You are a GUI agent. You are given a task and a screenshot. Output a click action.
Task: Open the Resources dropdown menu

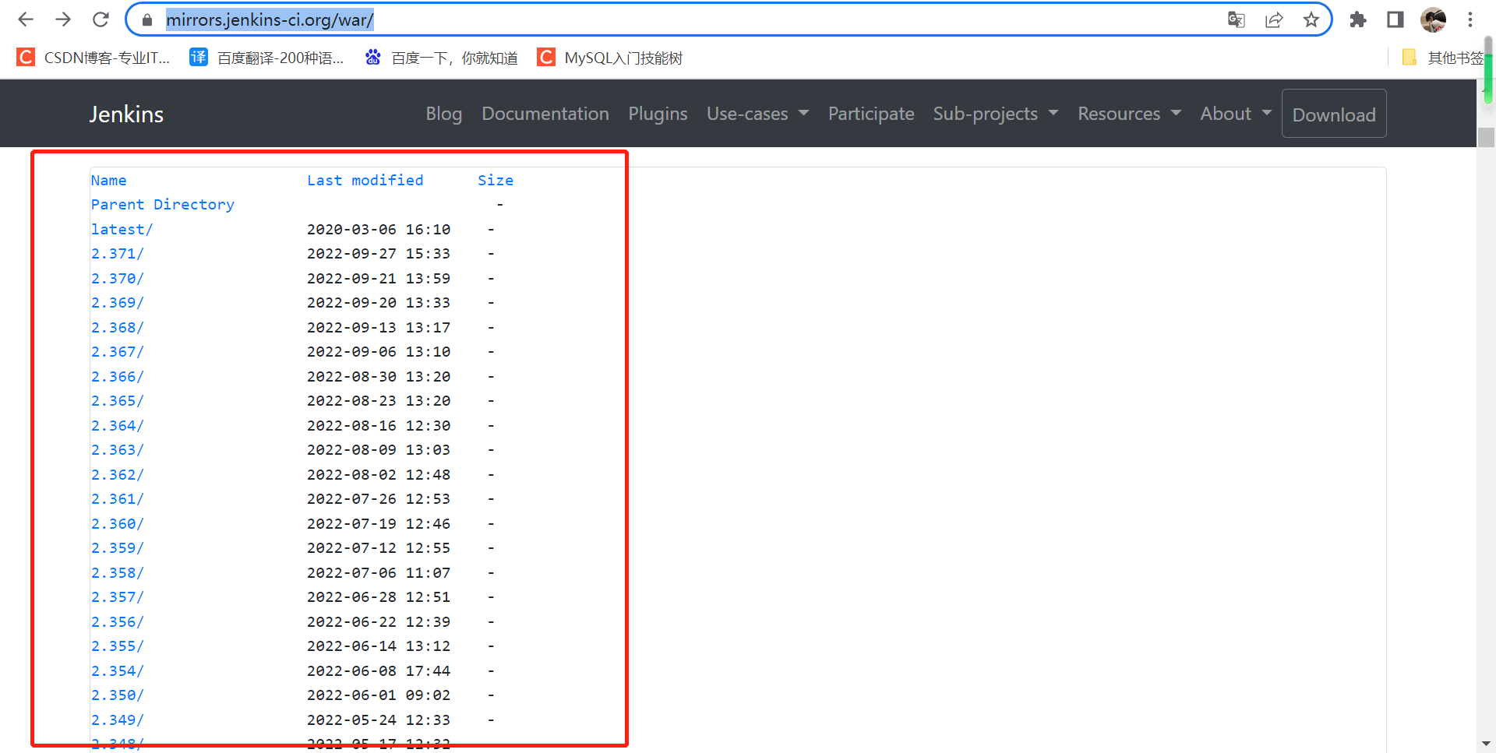point(1128,114)
